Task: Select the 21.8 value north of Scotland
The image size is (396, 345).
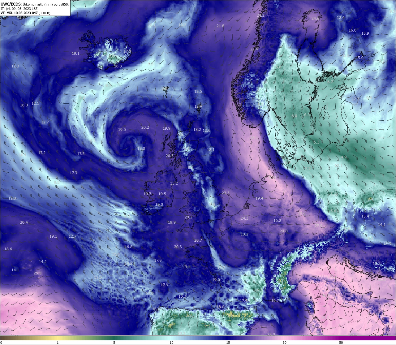Action: pos(220,26)
